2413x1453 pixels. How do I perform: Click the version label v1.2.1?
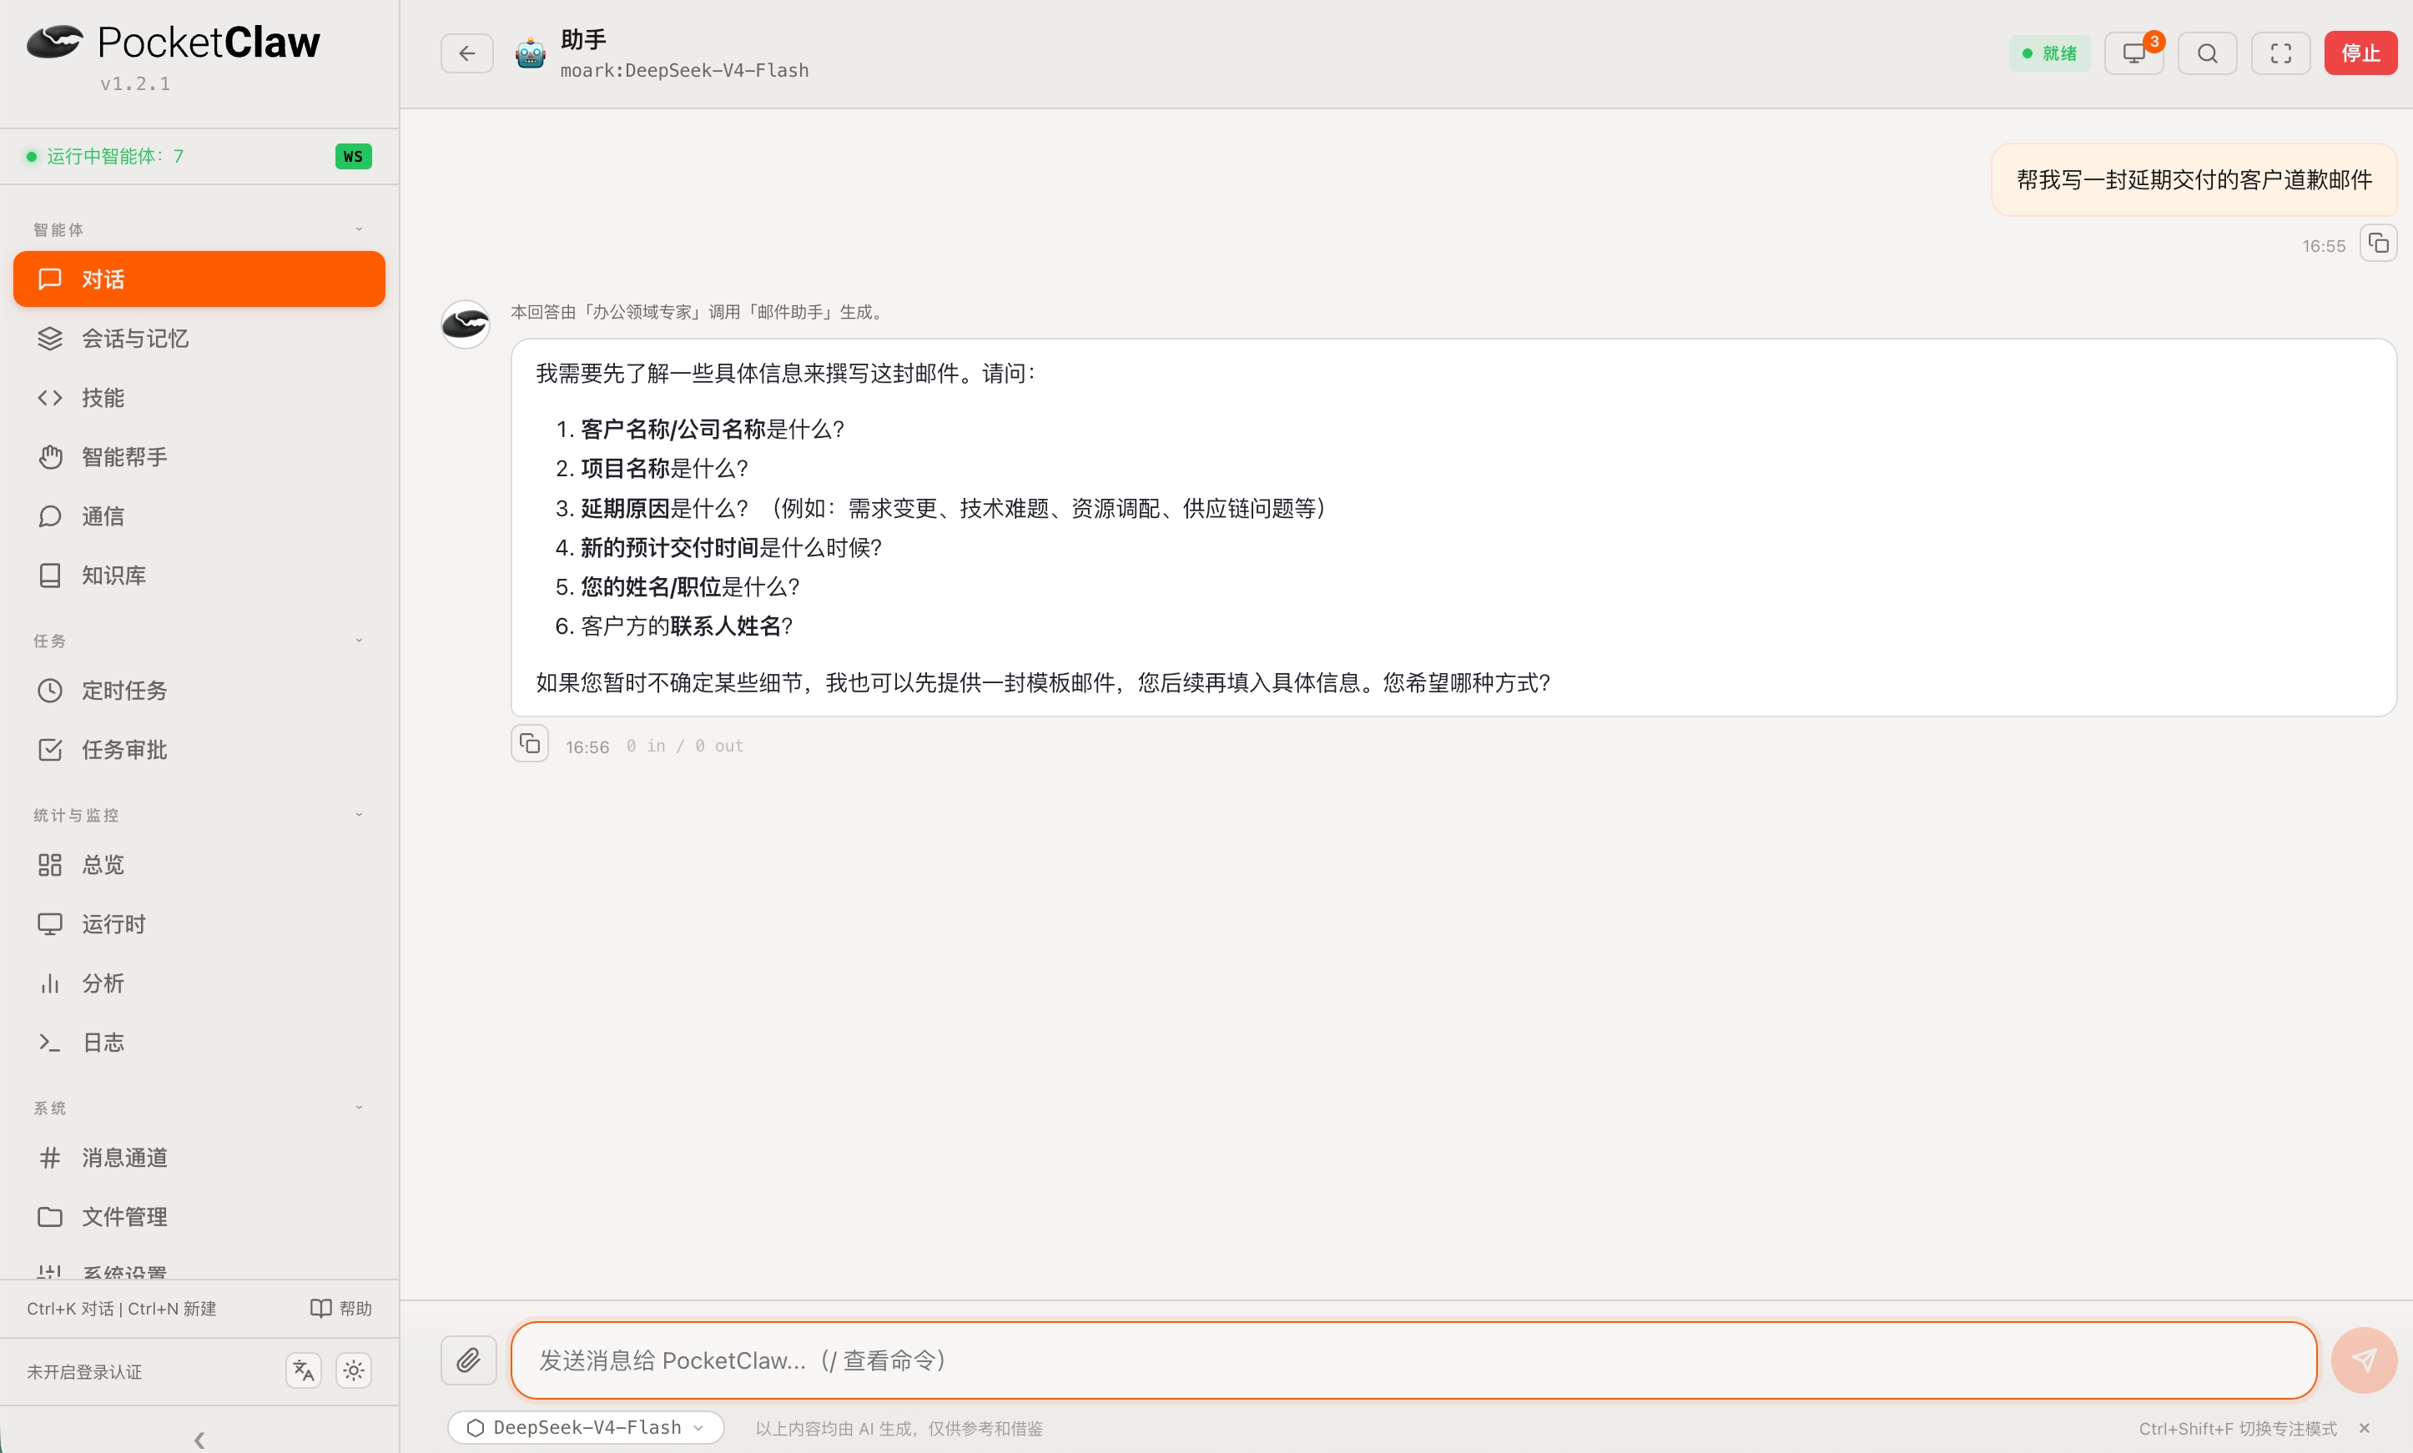point(135,84)
